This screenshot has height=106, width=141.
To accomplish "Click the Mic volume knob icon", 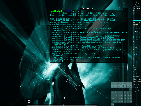I will [138, 91].
